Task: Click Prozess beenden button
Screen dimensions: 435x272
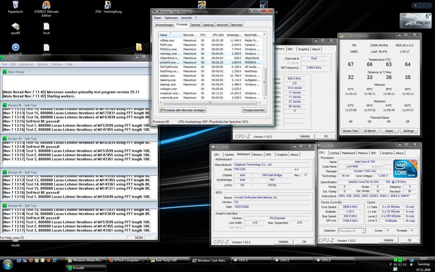Action: pyautogui.click(x=254, y=110)
